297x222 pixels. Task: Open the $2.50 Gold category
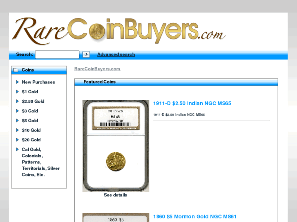33,101
